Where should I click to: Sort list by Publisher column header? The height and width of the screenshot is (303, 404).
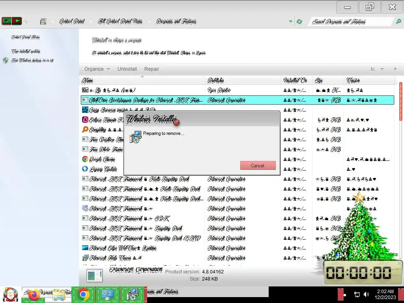(x=243, y=80)
